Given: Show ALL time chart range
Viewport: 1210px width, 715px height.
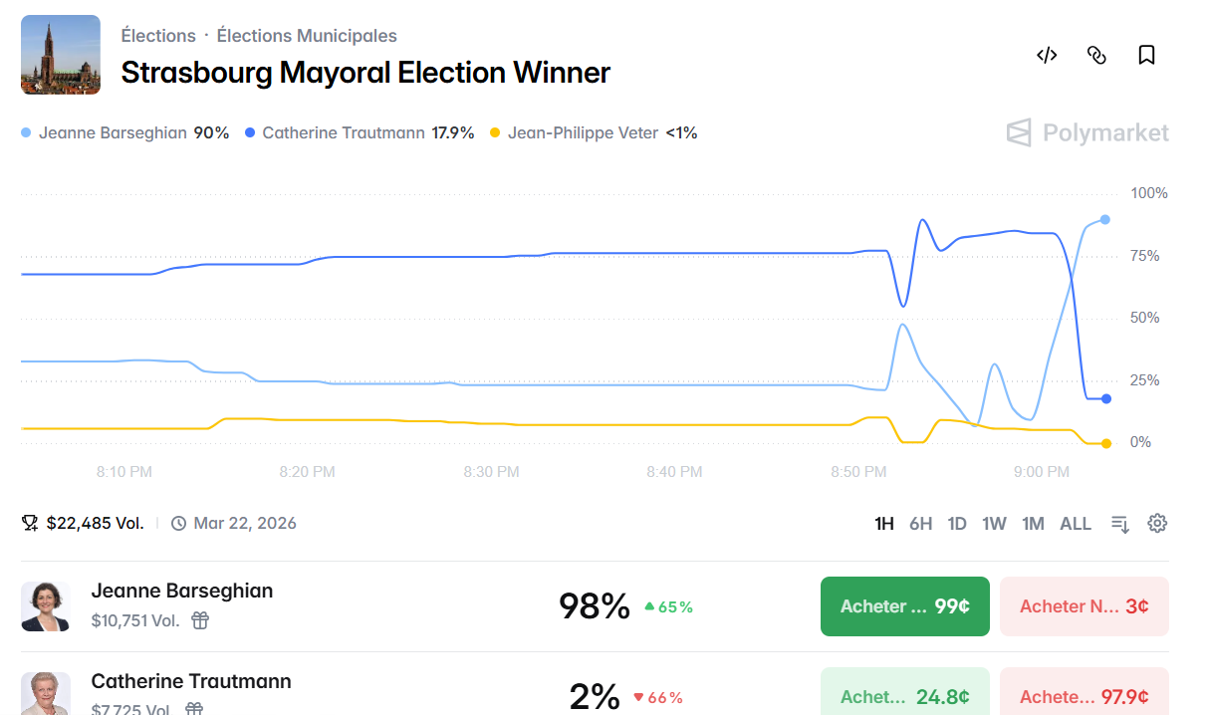Looking at the screenshot, I should 1076,524.
